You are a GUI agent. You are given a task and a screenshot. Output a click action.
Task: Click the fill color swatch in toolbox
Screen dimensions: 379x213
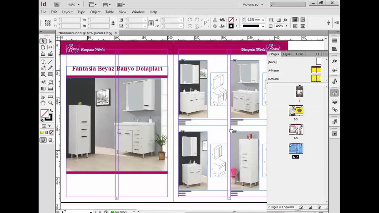coord(45,114)
